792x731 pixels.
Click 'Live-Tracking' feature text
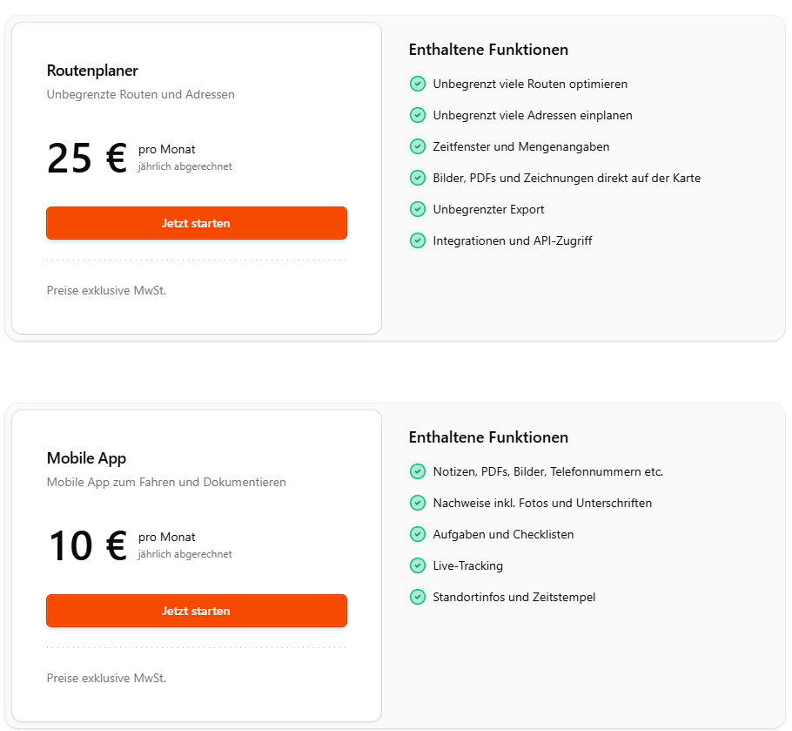467,565
